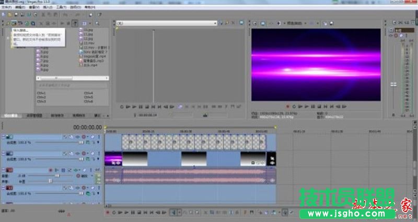Viewport: 418px width, 222px height.
Task: Click the Save icon in main toolbar
Action: tap(16, 15)
